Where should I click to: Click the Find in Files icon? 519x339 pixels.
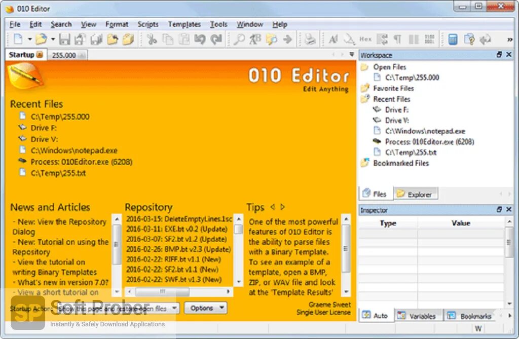pyautogui.click(x=272, y=40)
